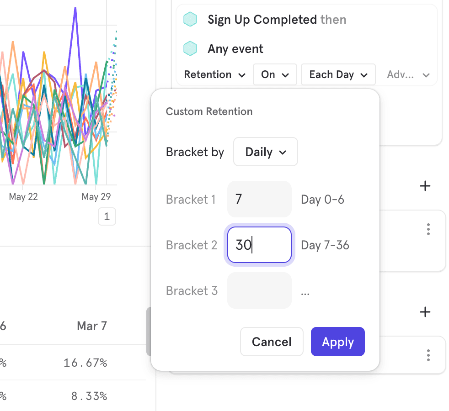Select the Sign Up Completed event

[x=262, y=20]
